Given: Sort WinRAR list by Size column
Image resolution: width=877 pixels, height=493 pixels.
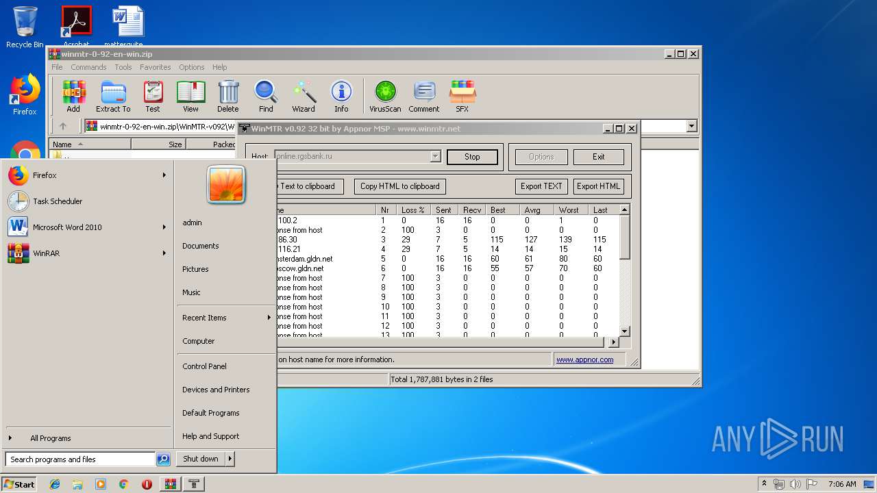Looking at the screenshot, I should tap(158, 144).
